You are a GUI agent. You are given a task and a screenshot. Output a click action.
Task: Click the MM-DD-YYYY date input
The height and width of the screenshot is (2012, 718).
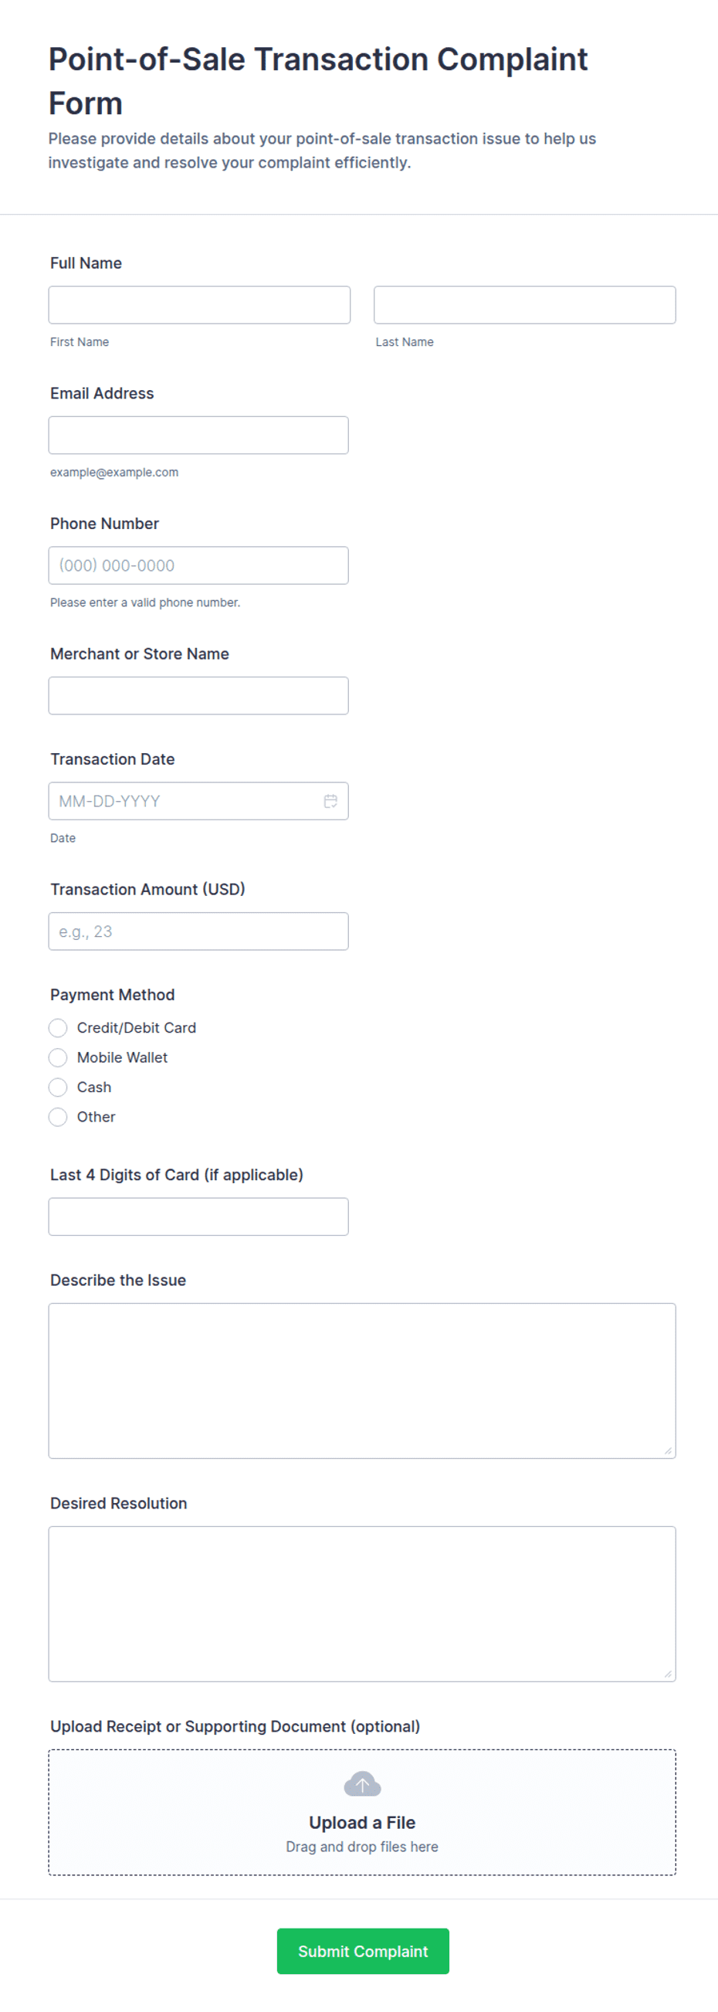198,801
